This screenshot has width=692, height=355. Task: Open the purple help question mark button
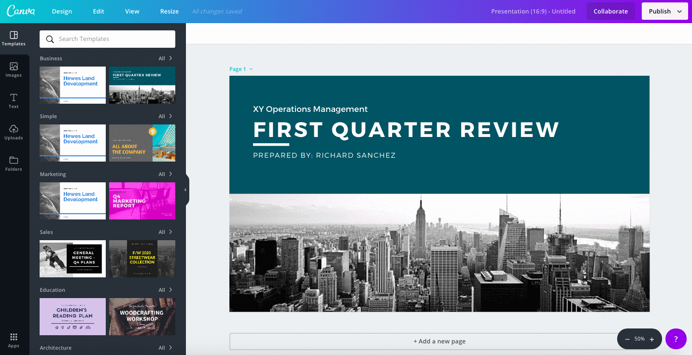click(x=676, y=339)
